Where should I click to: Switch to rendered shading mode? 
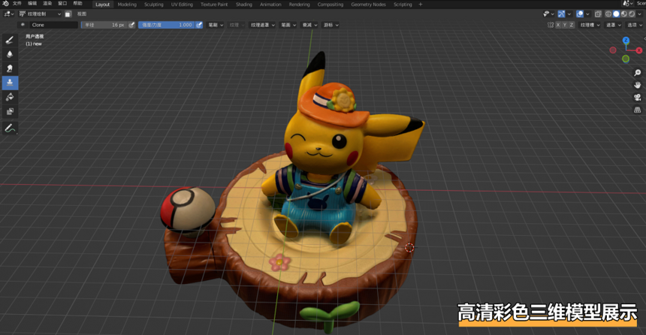coord(632,14)
